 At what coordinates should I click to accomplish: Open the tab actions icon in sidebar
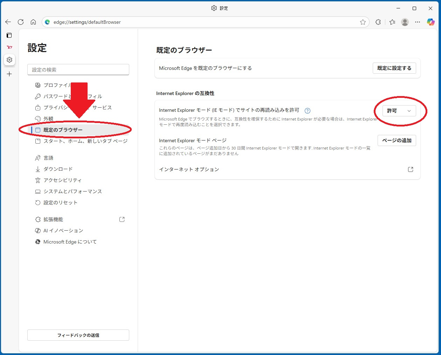pyautogui.click(x=9, y=35)
